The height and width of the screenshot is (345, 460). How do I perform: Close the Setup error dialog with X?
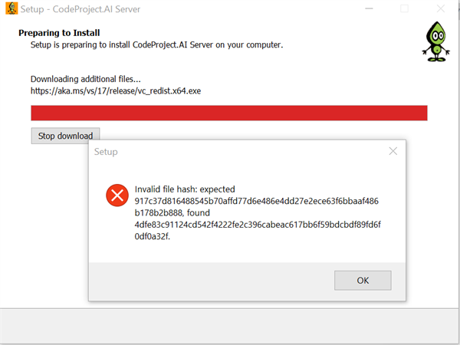[x=393, y=151]
